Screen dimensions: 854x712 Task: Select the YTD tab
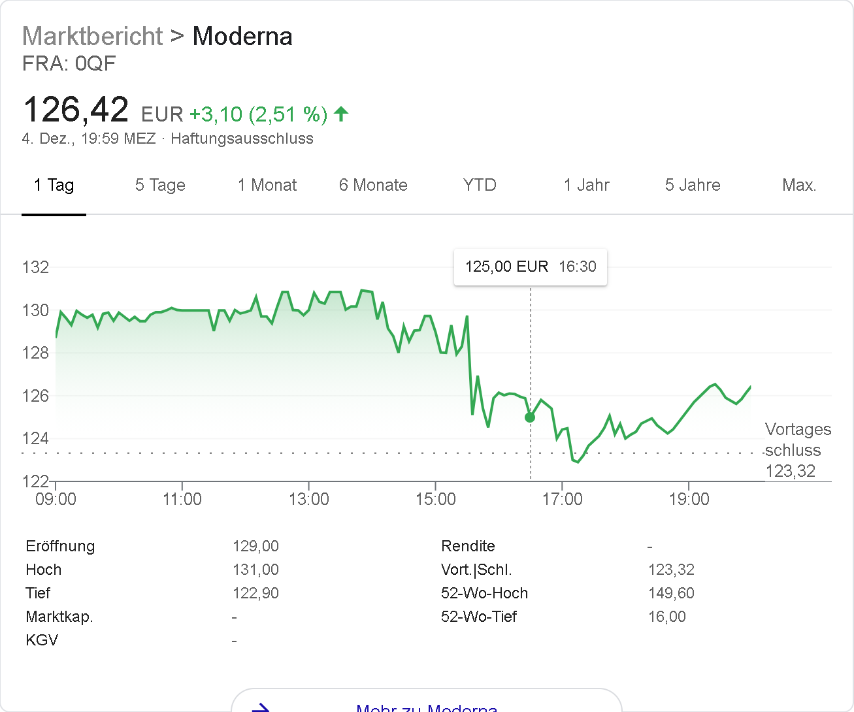click(x=480, y=186)
